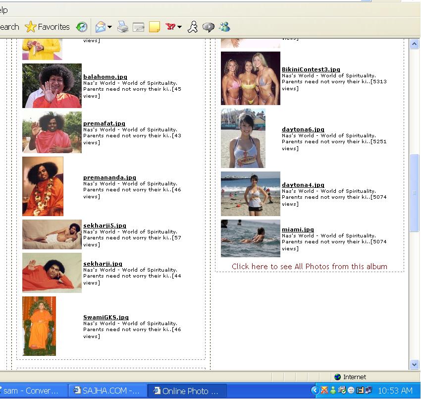Switch to Online Photo taskbar window
This screenshot has width=421, height=399.
click(188, 391)
